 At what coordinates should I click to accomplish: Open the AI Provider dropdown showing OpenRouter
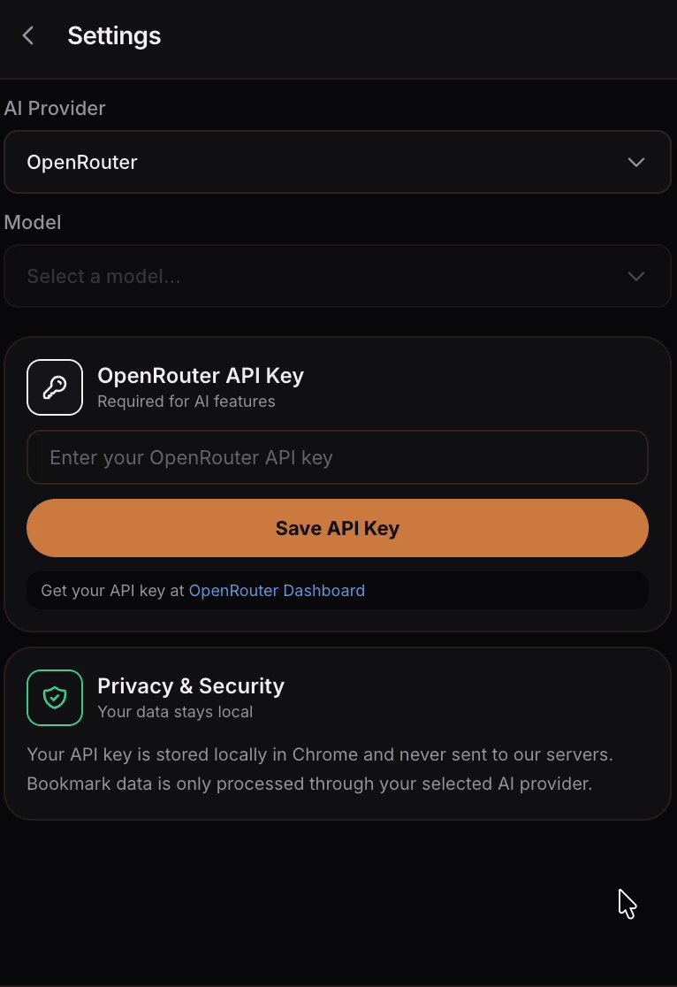coord(336,163)
